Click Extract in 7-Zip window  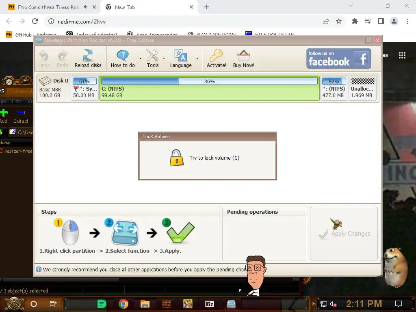click(x=21, y=117)
